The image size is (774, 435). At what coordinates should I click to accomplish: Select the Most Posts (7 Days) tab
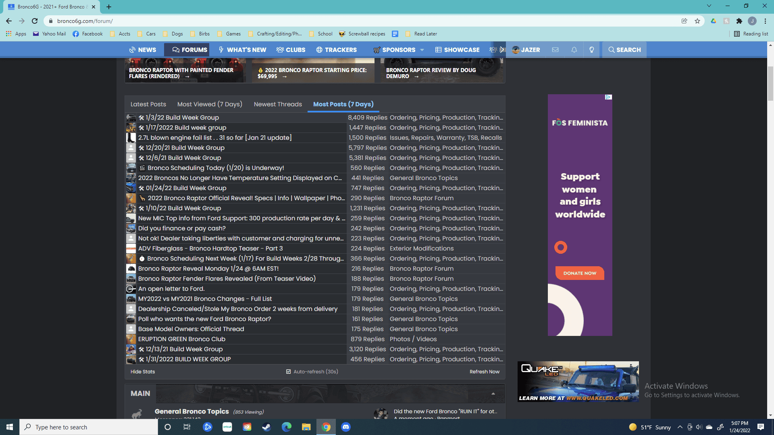(343, 104)
